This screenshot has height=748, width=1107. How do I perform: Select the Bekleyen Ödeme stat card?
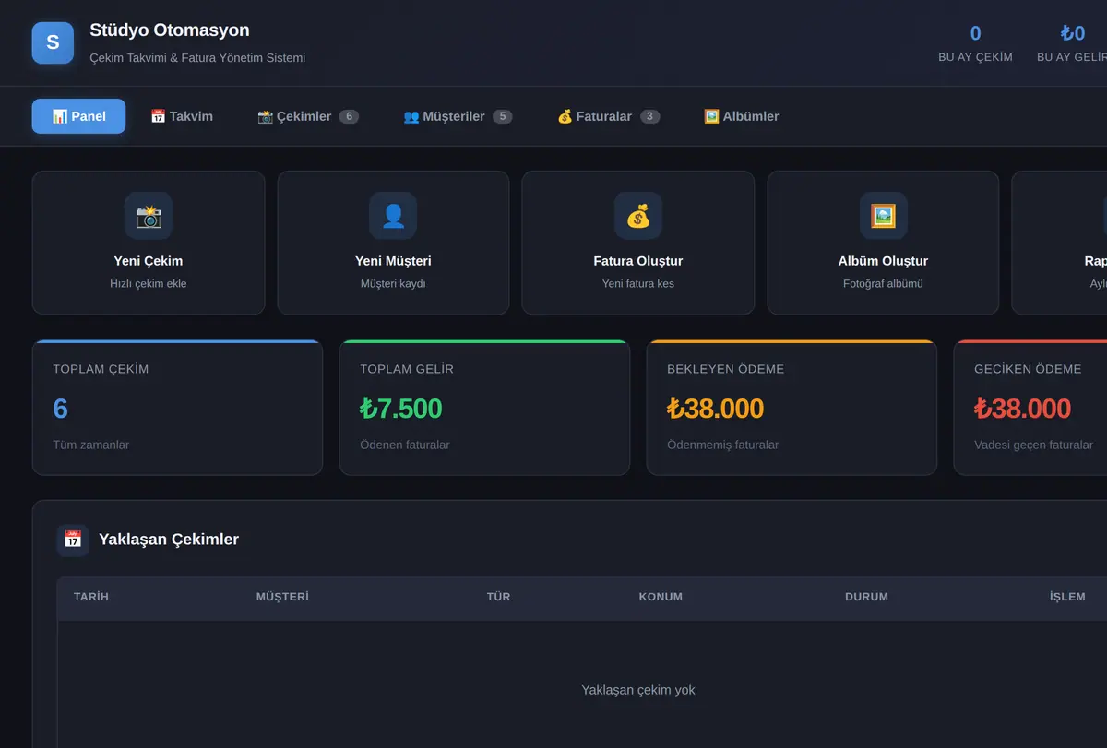pyautogui.click(x=792, y=408)
